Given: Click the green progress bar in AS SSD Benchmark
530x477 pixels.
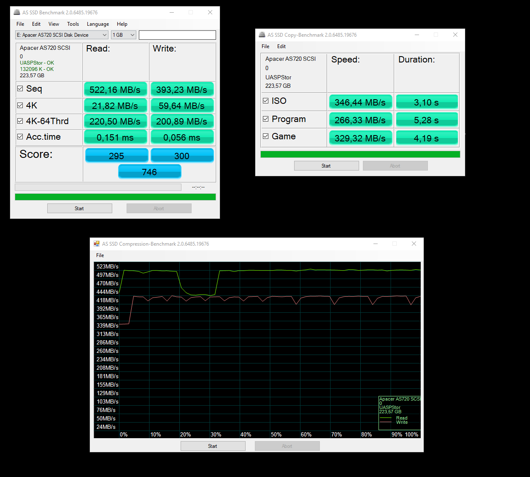Looking at the screenshot, I should coord(115,197).
